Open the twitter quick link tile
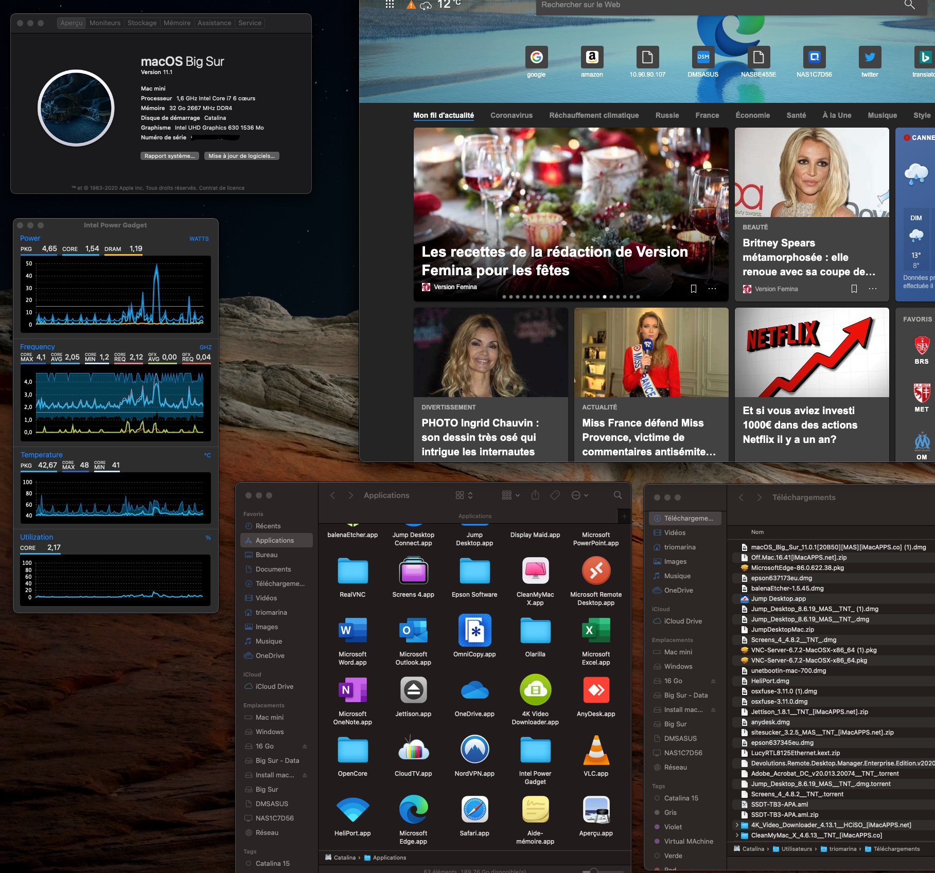935x873 pixels. point(870,57)
